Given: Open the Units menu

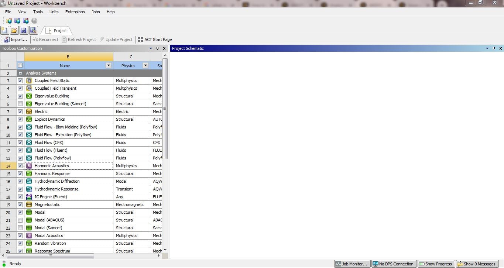Looking at the screenshot, I should [x=54, y=12].
